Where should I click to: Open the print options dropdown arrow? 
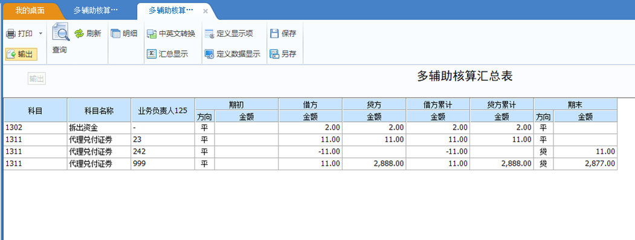click(x=40, y=34)
